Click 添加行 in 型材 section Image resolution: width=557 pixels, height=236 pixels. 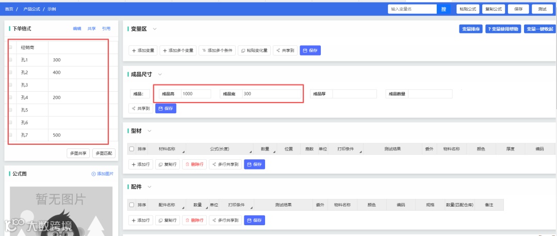(x=141, y=164)
